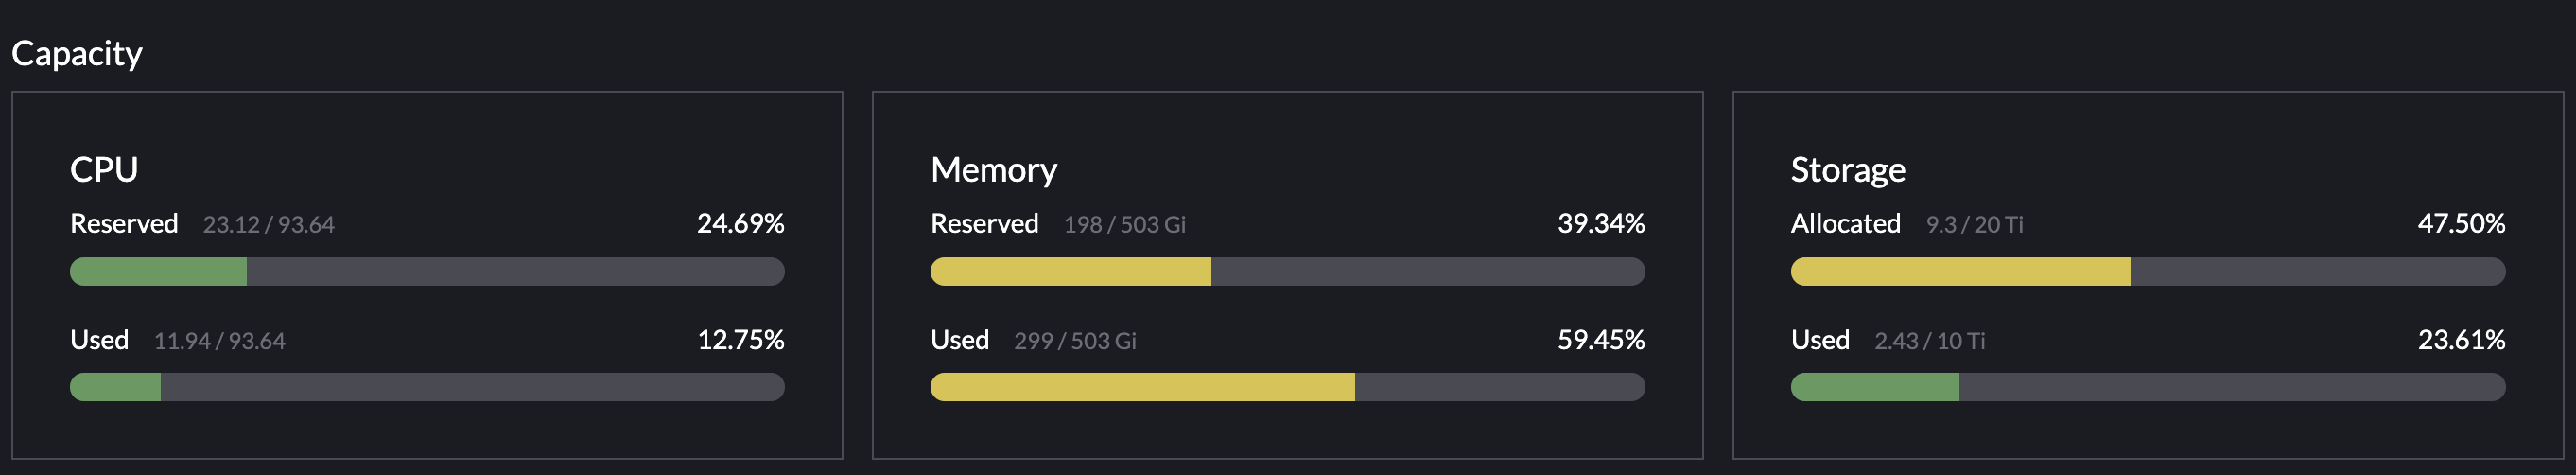Click the CPU Reserved progress bar
The width and height of the screenshot is (2576, 475).
click(427, 271)
